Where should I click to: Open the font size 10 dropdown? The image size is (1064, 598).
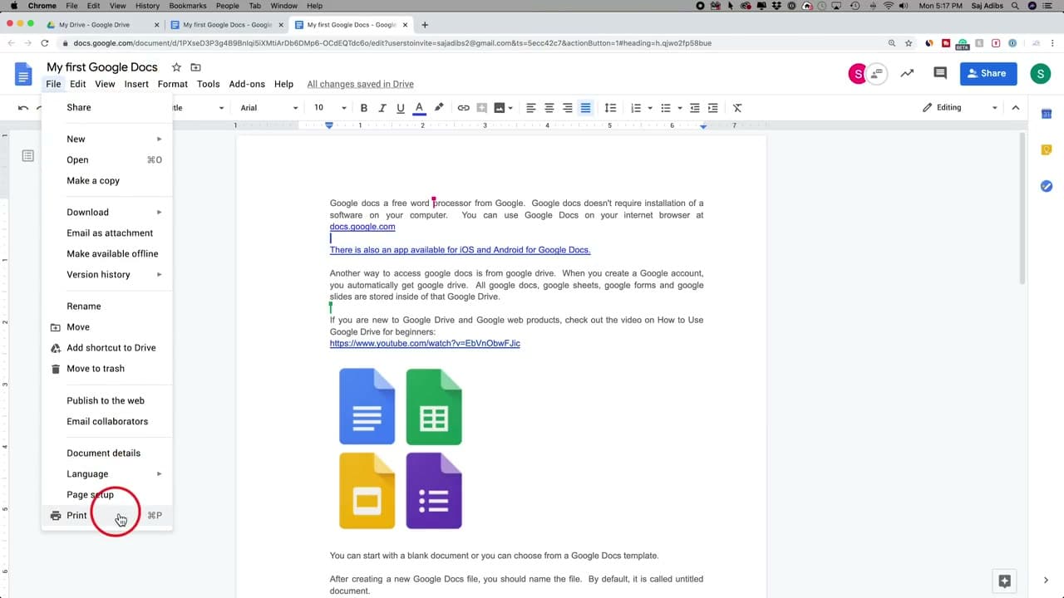330,108
